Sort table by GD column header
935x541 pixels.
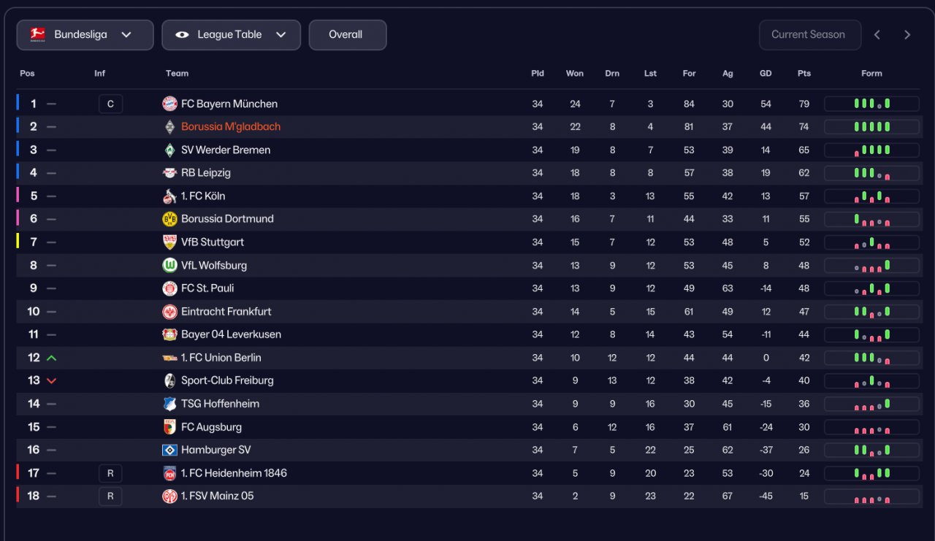766,73
